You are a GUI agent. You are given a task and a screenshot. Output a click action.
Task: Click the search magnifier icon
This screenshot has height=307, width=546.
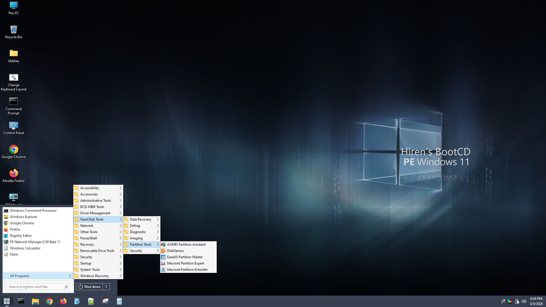pyautogui.click(x=66, y=287)
